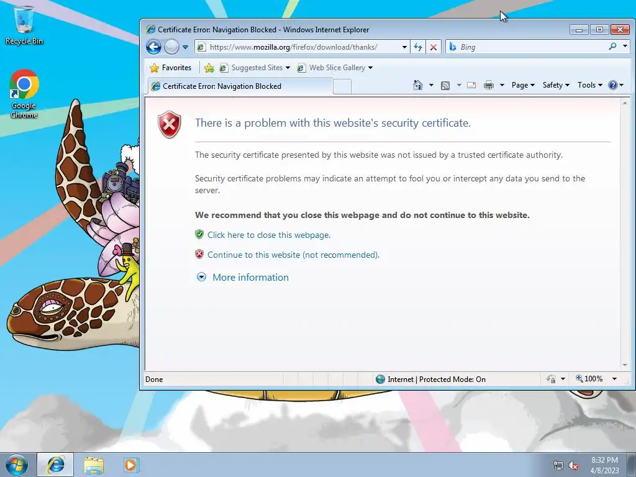Click the network tray icon

558,466
